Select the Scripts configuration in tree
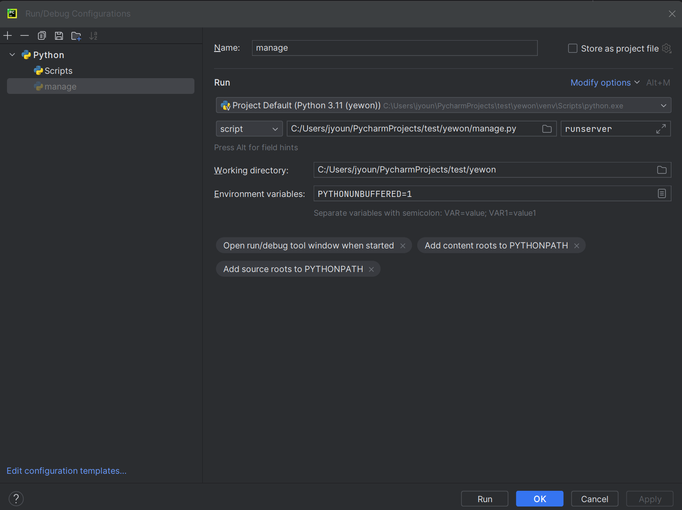682x510 pixels. pos(58,71)
